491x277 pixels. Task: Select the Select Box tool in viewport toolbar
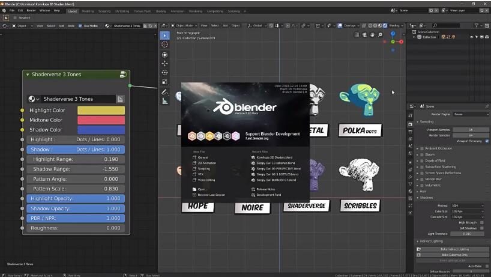tap(164, 35)
